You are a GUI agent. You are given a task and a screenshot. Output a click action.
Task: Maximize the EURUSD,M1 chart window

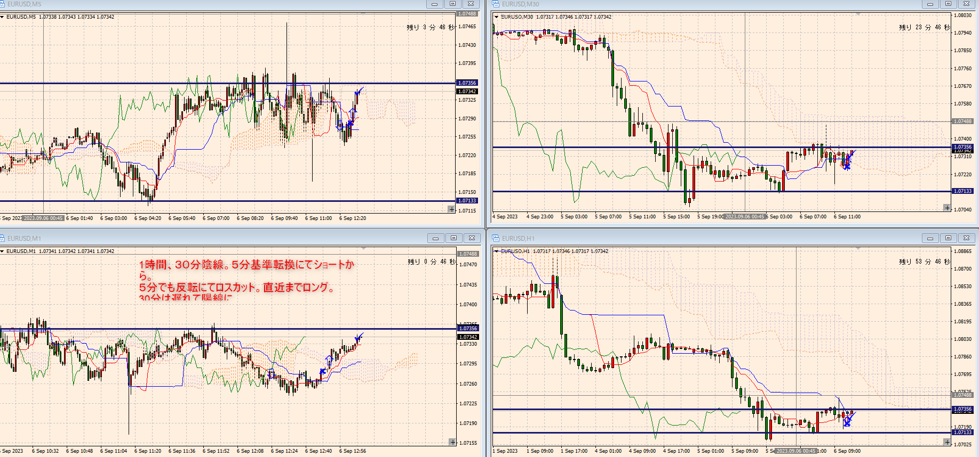tap(454, 238)
